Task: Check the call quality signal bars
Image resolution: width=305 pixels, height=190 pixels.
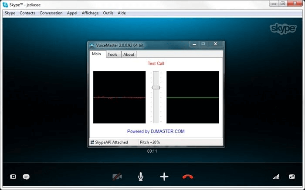Action: [x=276, y=177]
